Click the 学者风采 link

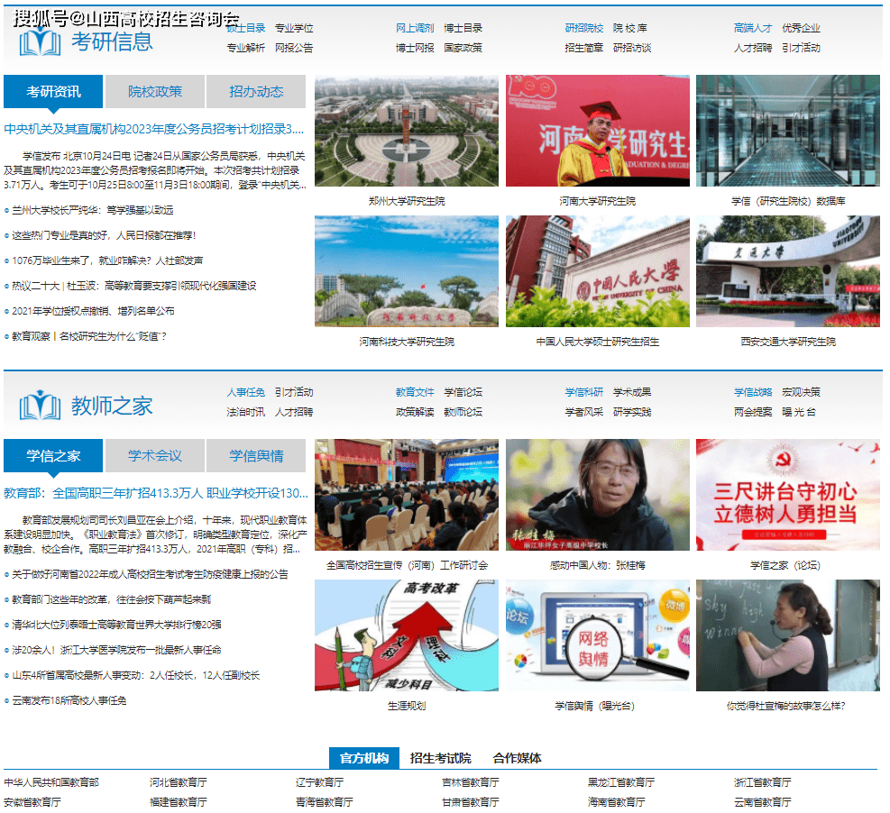584,412
